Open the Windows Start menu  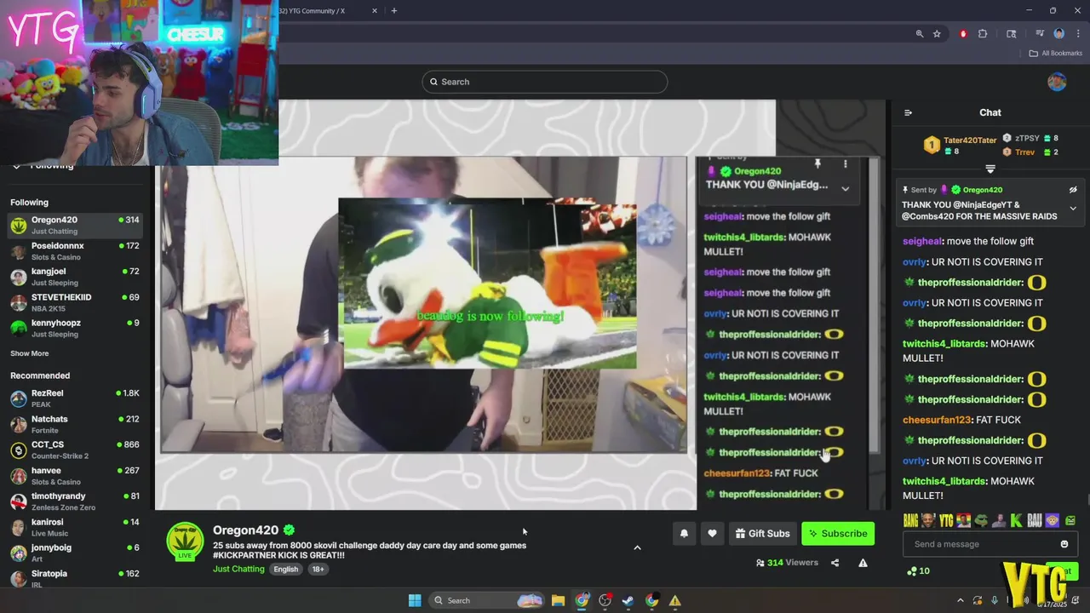(415, 600)
